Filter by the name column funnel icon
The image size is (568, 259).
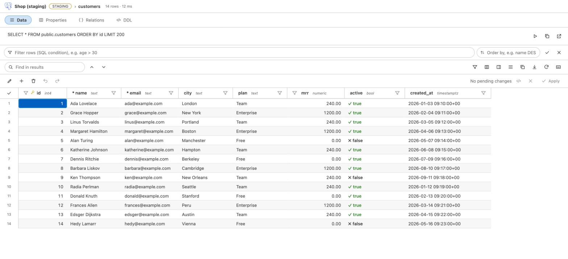[114, 93]
